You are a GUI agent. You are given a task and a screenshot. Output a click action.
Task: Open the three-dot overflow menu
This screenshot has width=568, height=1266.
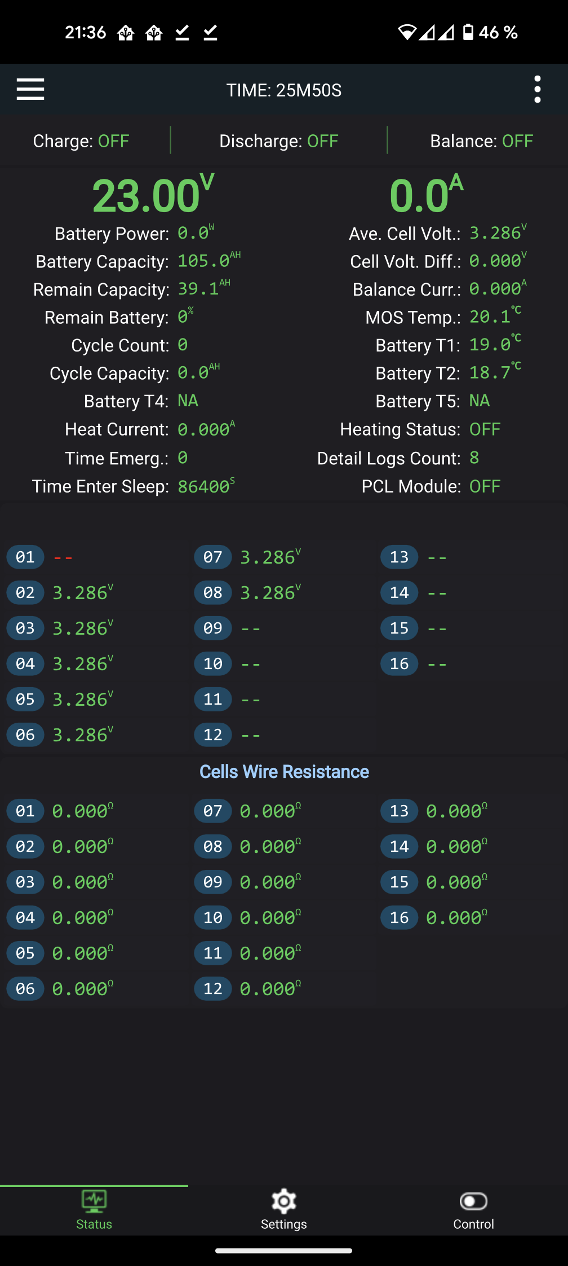(x=538, y=90)
